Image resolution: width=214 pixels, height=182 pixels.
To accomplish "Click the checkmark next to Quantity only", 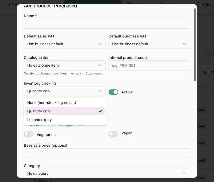I will [101, 111].
